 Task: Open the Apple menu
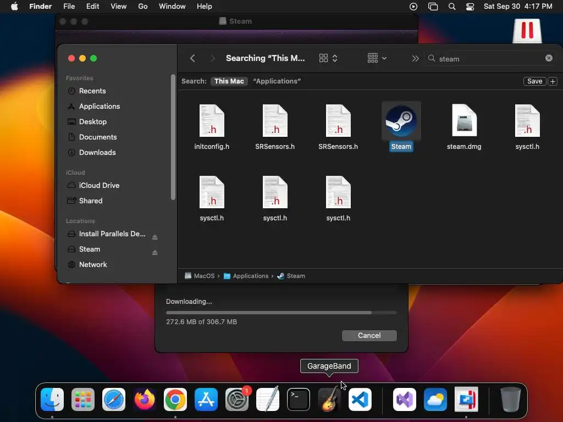(x=14, y=7)
